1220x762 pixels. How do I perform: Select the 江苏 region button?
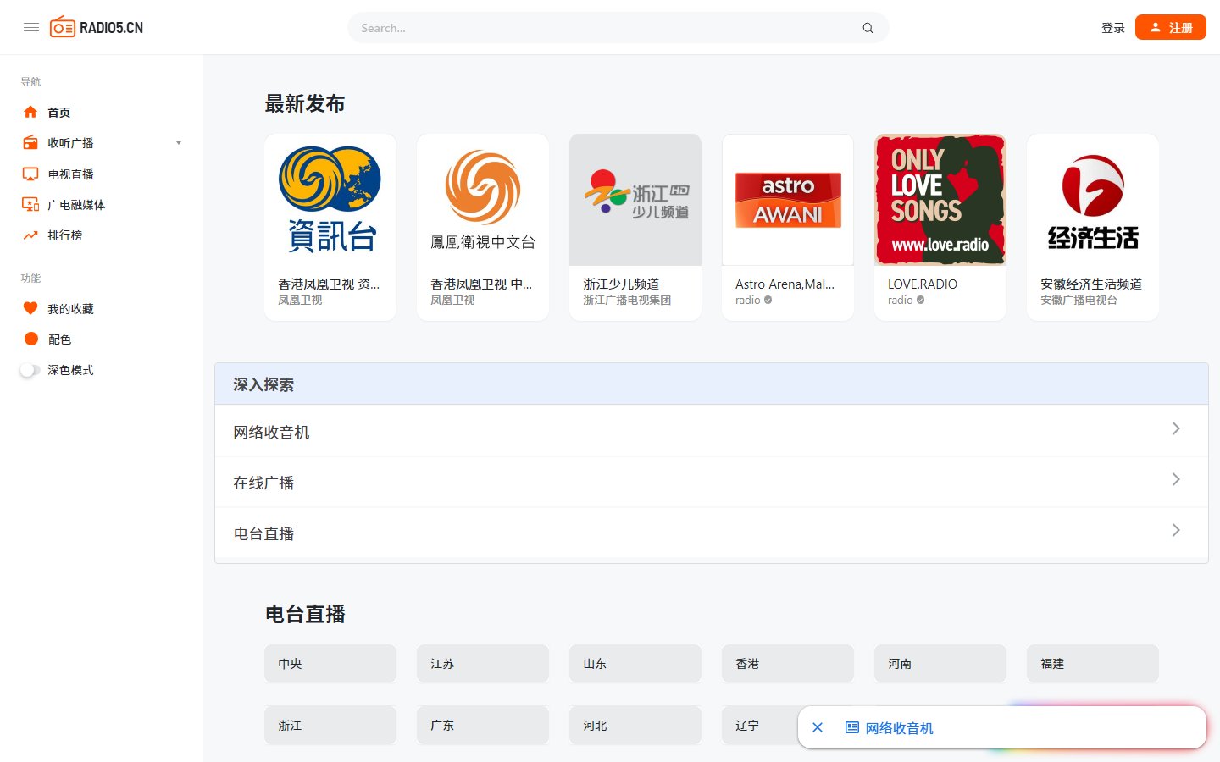[x=483, y=664]
